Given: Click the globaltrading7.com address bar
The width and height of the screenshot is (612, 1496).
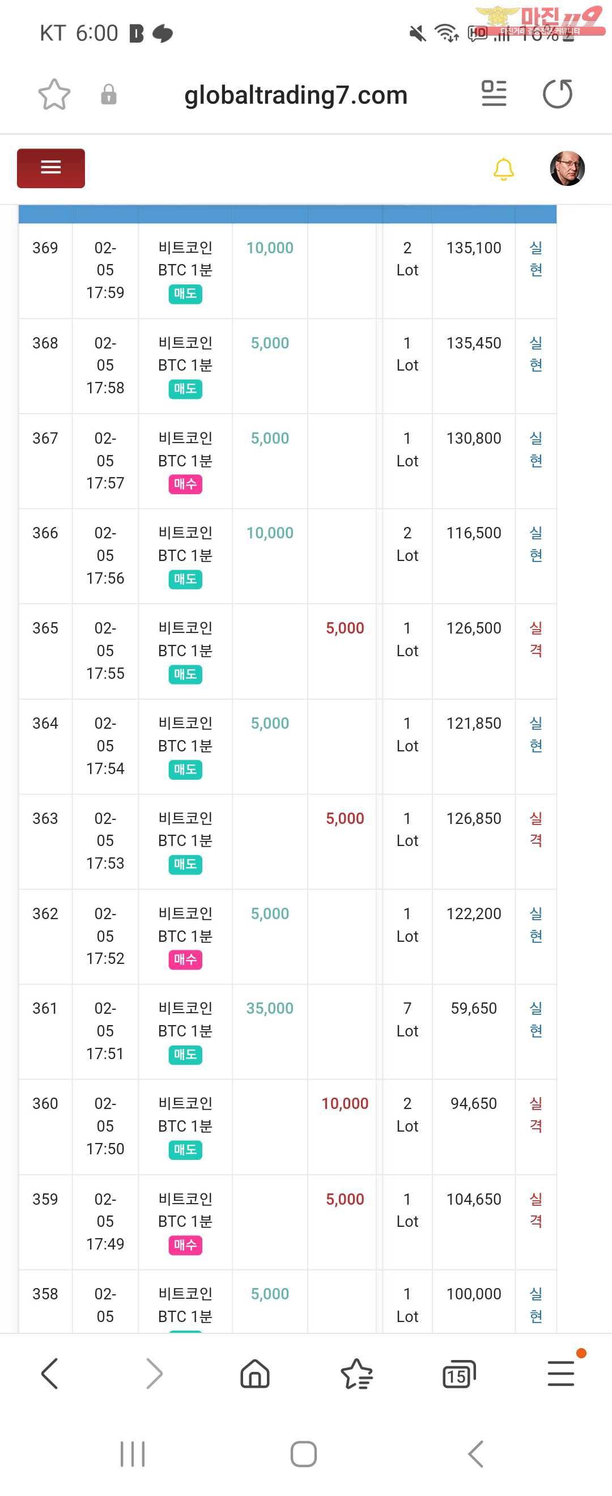Looking at the screenshot, I should (x=296, y=95).
